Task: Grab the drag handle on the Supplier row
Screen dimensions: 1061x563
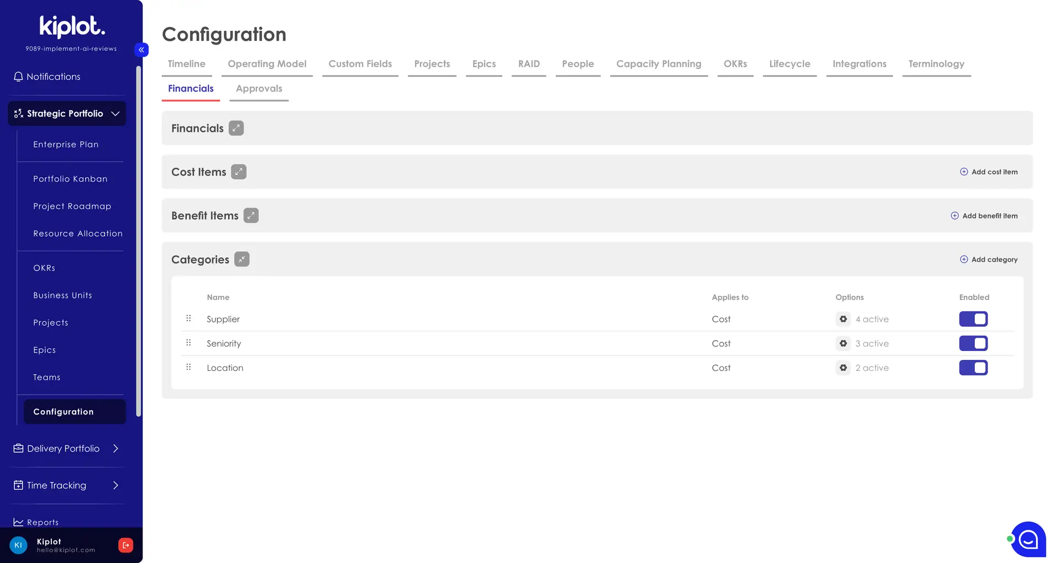Action: pos(188,318)
